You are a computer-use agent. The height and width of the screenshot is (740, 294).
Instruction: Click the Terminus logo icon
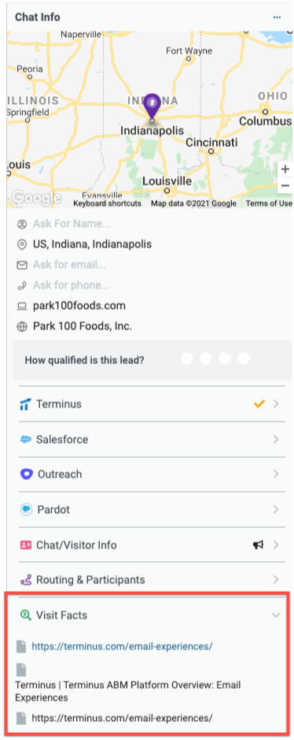tap(25, 404)
